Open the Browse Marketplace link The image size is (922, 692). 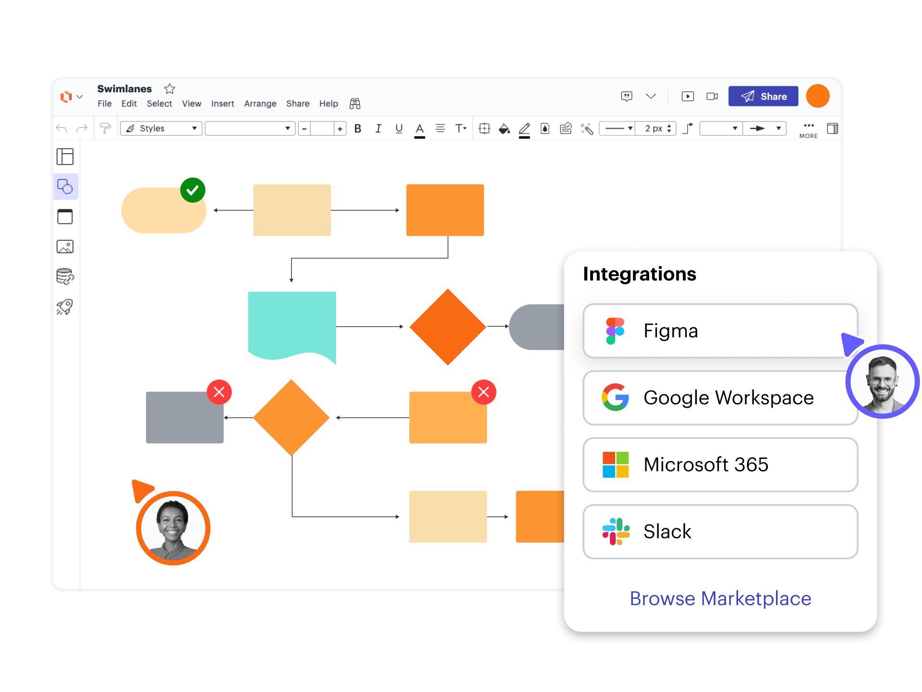720,598
